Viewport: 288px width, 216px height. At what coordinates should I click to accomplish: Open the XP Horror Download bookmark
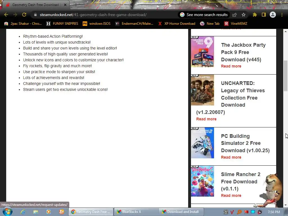(x=177, y=24)
